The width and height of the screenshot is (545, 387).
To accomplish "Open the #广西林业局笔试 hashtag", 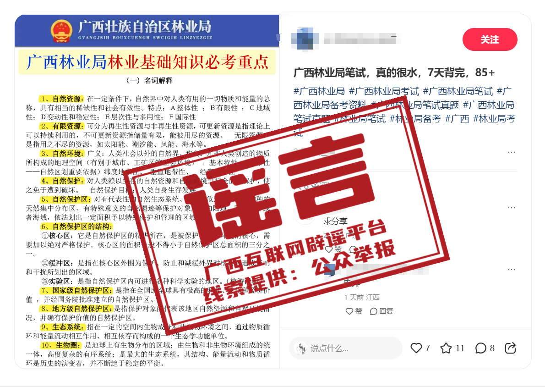I will [x=458, y=91].
